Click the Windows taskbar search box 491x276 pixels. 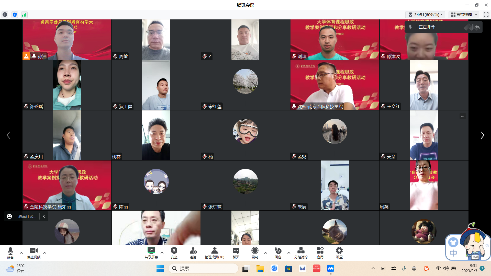(x=204, y=268)
